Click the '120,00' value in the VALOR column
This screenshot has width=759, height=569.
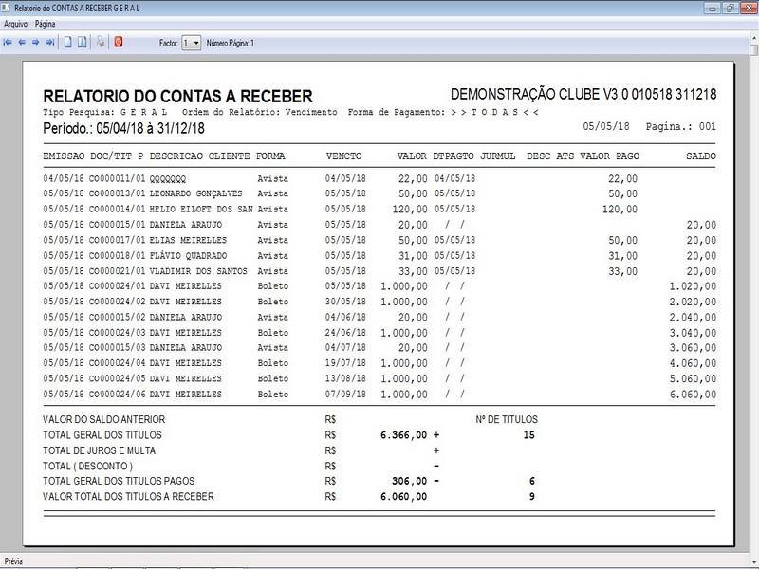tap(410, 209)
